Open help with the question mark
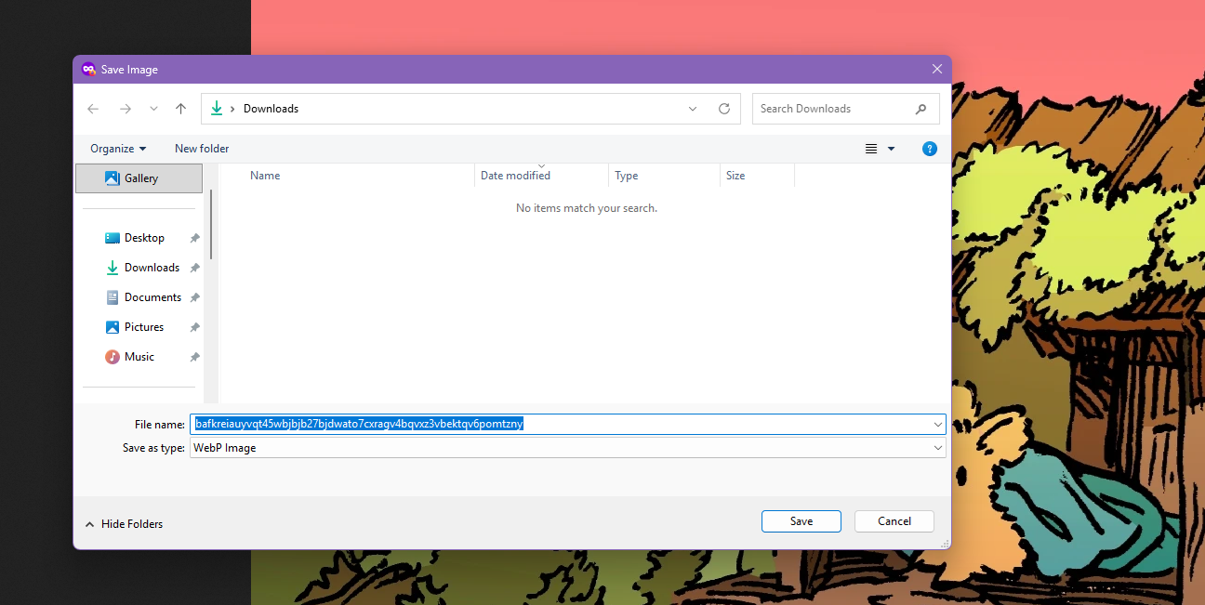 click(x=929, y=149)
